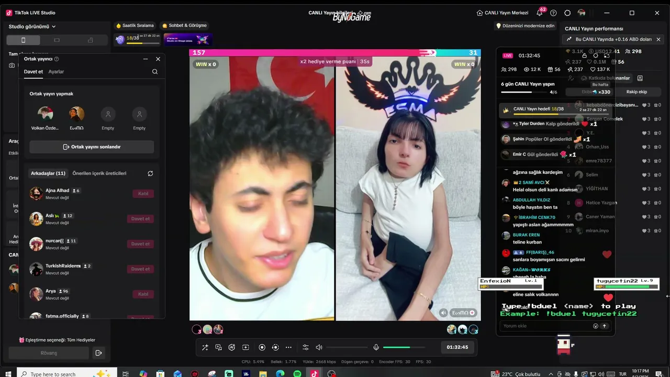
Task: Click the Windows Start button
Action: pyautogui.click(x=8, y=374)
